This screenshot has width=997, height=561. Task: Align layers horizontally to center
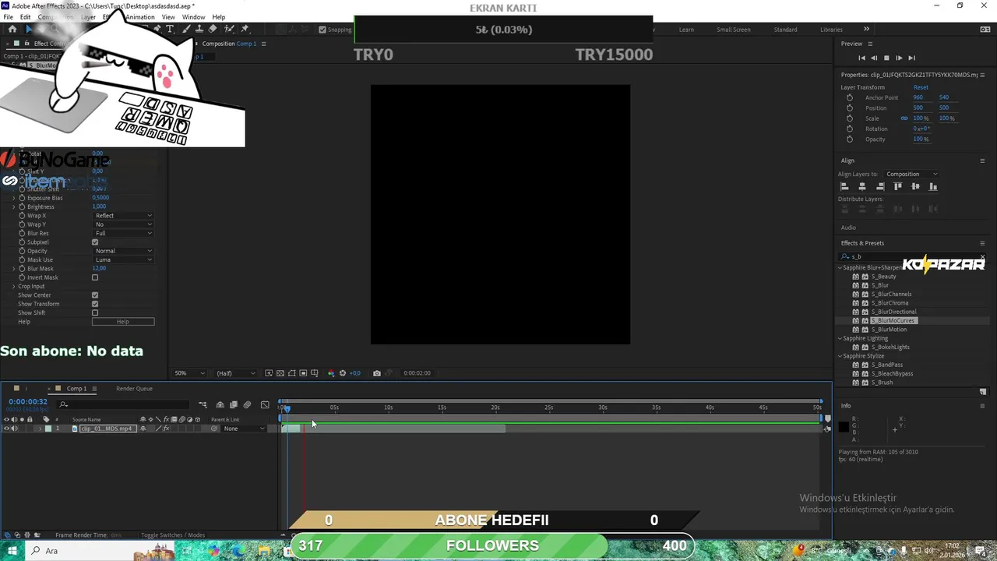click(x=862, y=186)
